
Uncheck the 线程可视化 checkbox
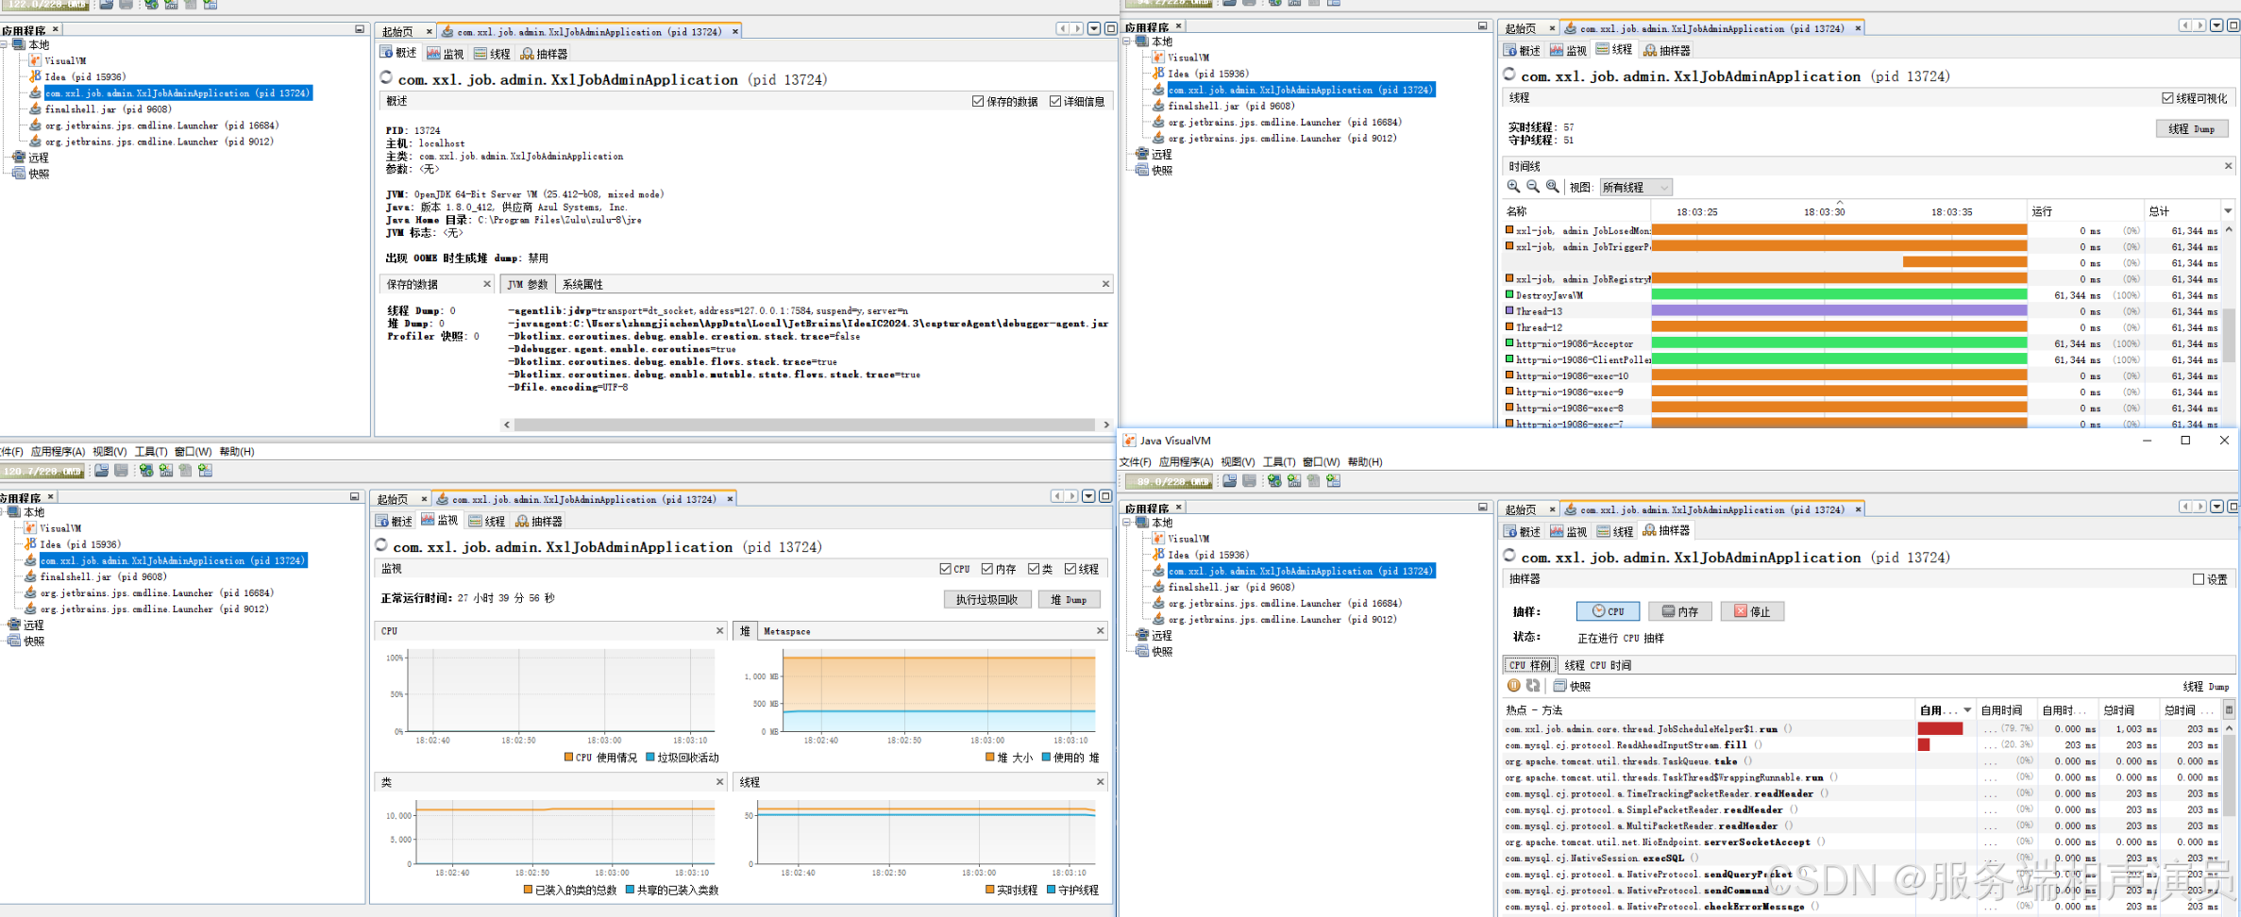coord(2167,98)
